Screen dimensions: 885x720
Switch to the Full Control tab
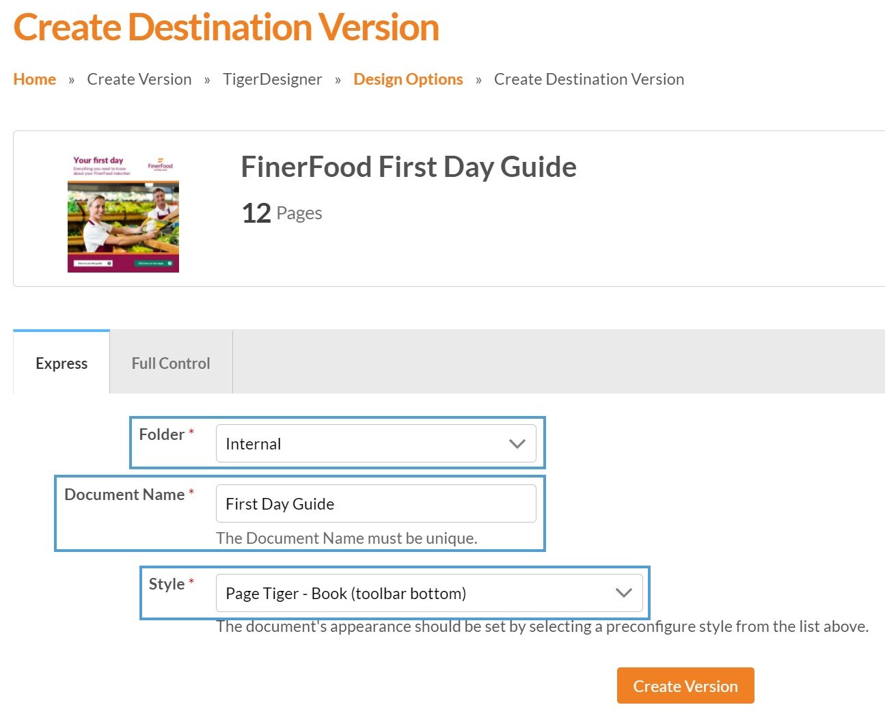tap(171, 363)
